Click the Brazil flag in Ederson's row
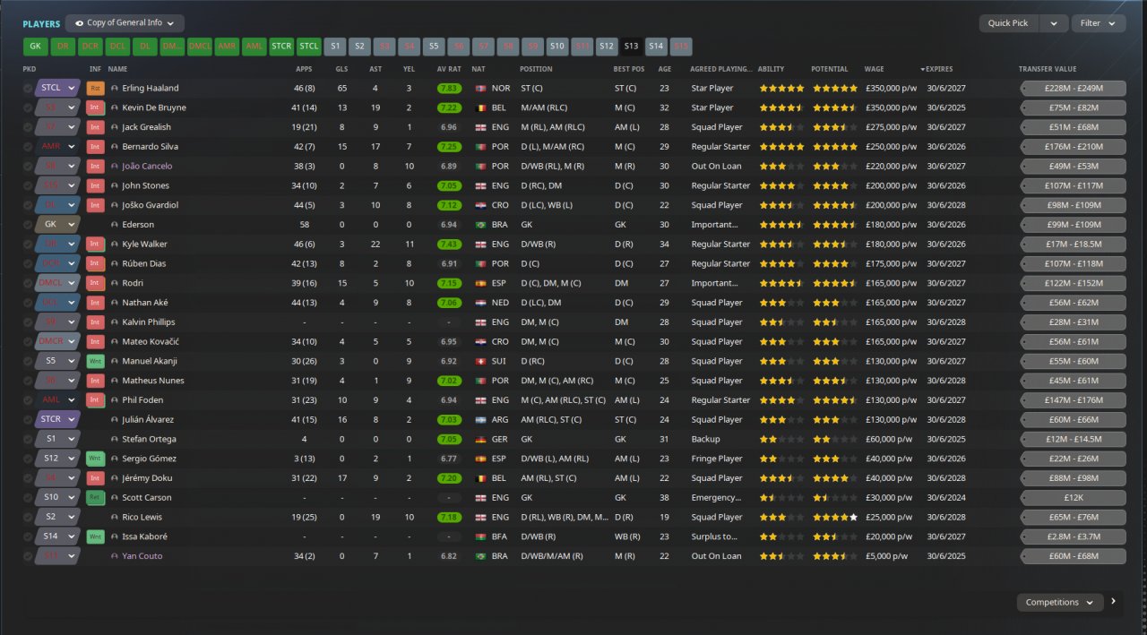 click(480, 225)
